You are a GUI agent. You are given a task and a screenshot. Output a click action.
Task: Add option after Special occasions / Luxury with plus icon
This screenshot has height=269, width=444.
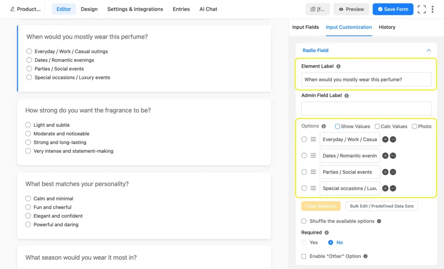tap(385, 188)
